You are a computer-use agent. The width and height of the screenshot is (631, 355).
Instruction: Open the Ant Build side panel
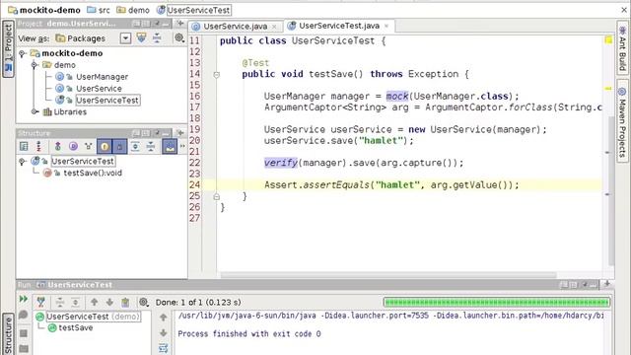[622, 47]
